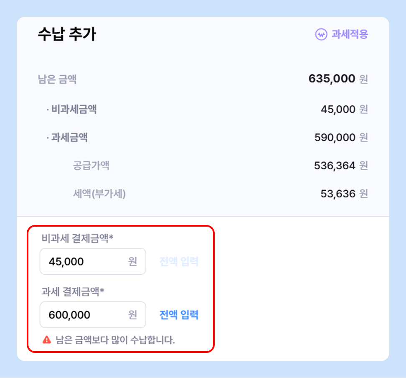
Task: Click the 536,364 원 supply value
Action: (x=340, y=166)
